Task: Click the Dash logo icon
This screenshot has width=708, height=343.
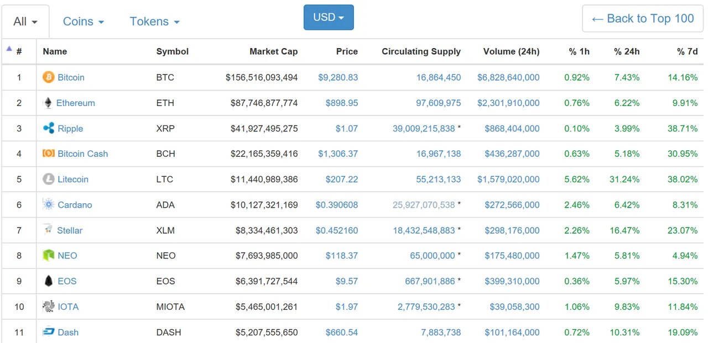Action: pyautogui.click(x=49, y=332)
